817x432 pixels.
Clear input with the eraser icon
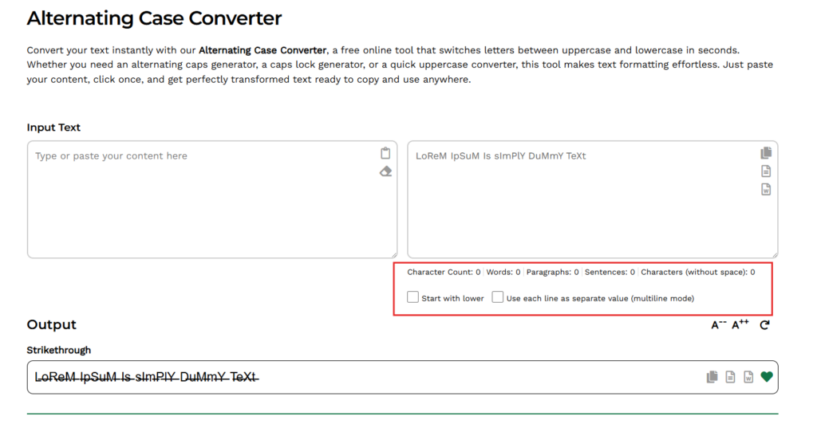point(385,171)
